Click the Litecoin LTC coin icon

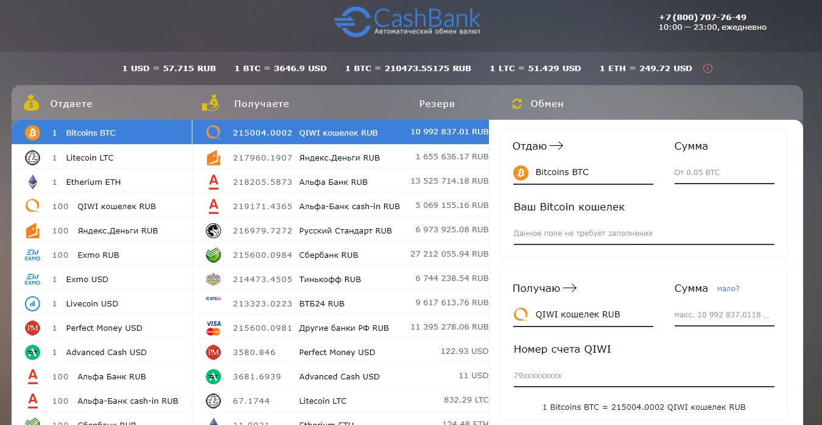pyautogui.click(x=32, y=157)
